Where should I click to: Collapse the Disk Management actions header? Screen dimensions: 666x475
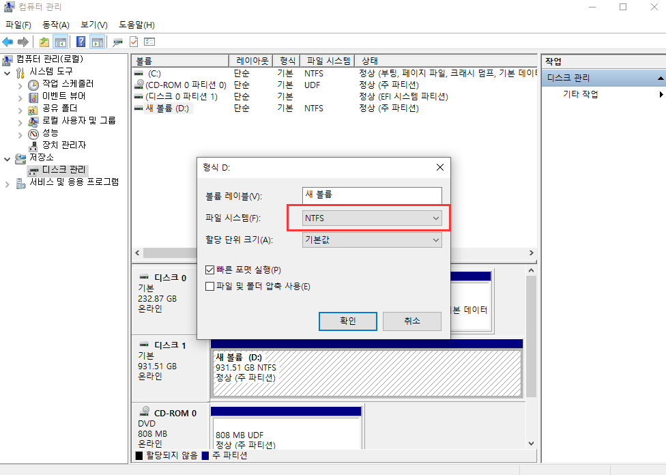660,78
